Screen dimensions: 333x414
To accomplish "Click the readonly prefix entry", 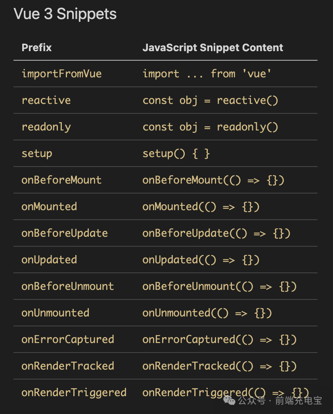I will pos(46,127).
